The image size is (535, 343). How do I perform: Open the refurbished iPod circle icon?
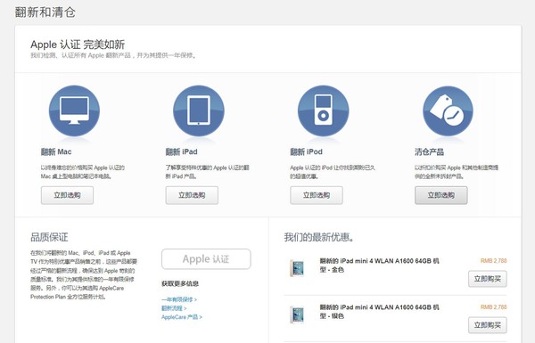point(324,110)
